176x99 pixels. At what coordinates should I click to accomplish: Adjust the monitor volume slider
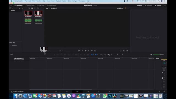(157, 55)
